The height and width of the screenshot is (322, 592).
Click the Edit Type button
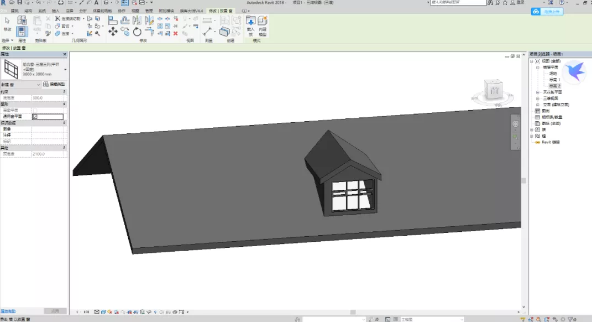pyautogui.click(x=55, y=84)
